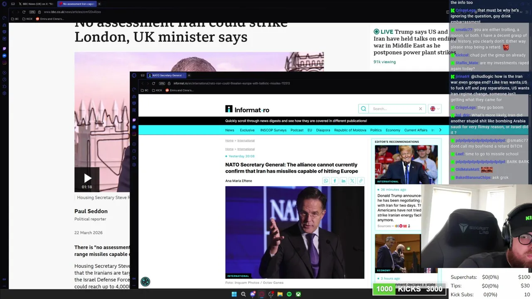Reload the informat.ro page
The image size is (532, 299).
(153, 83)
